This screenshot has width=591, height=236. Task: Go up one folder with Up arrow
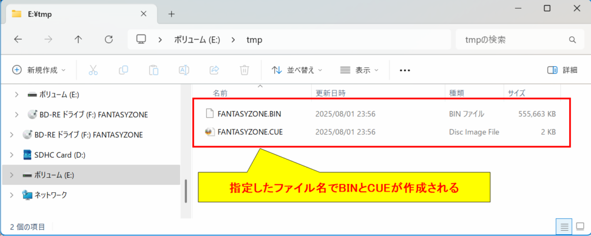click(x=78, y=40)
